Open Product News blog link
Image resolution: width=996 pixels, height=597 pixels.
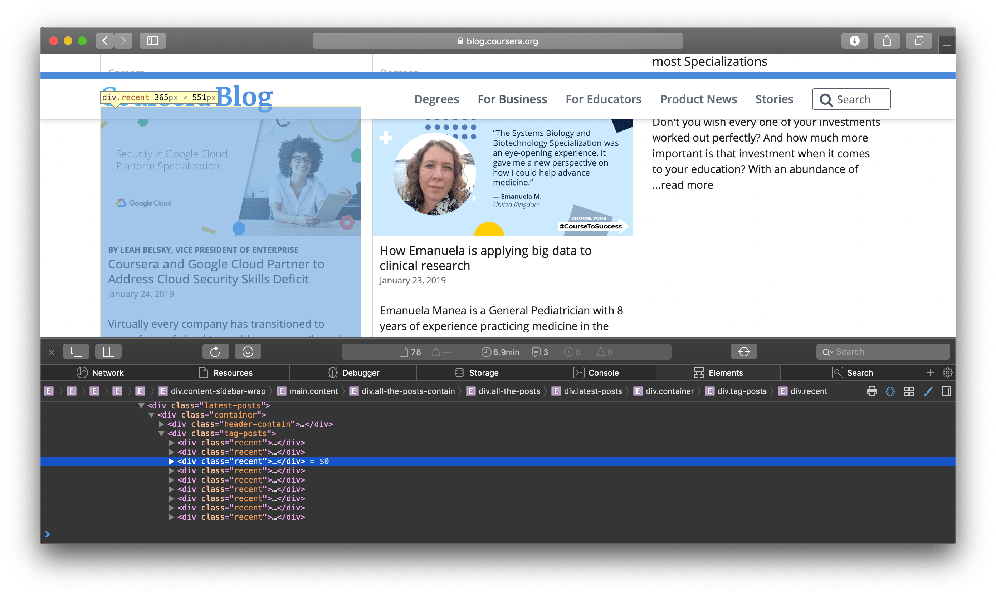point(698,99)
